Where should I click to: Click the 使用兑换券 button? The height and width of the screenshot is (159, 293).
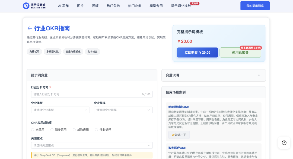240,53
